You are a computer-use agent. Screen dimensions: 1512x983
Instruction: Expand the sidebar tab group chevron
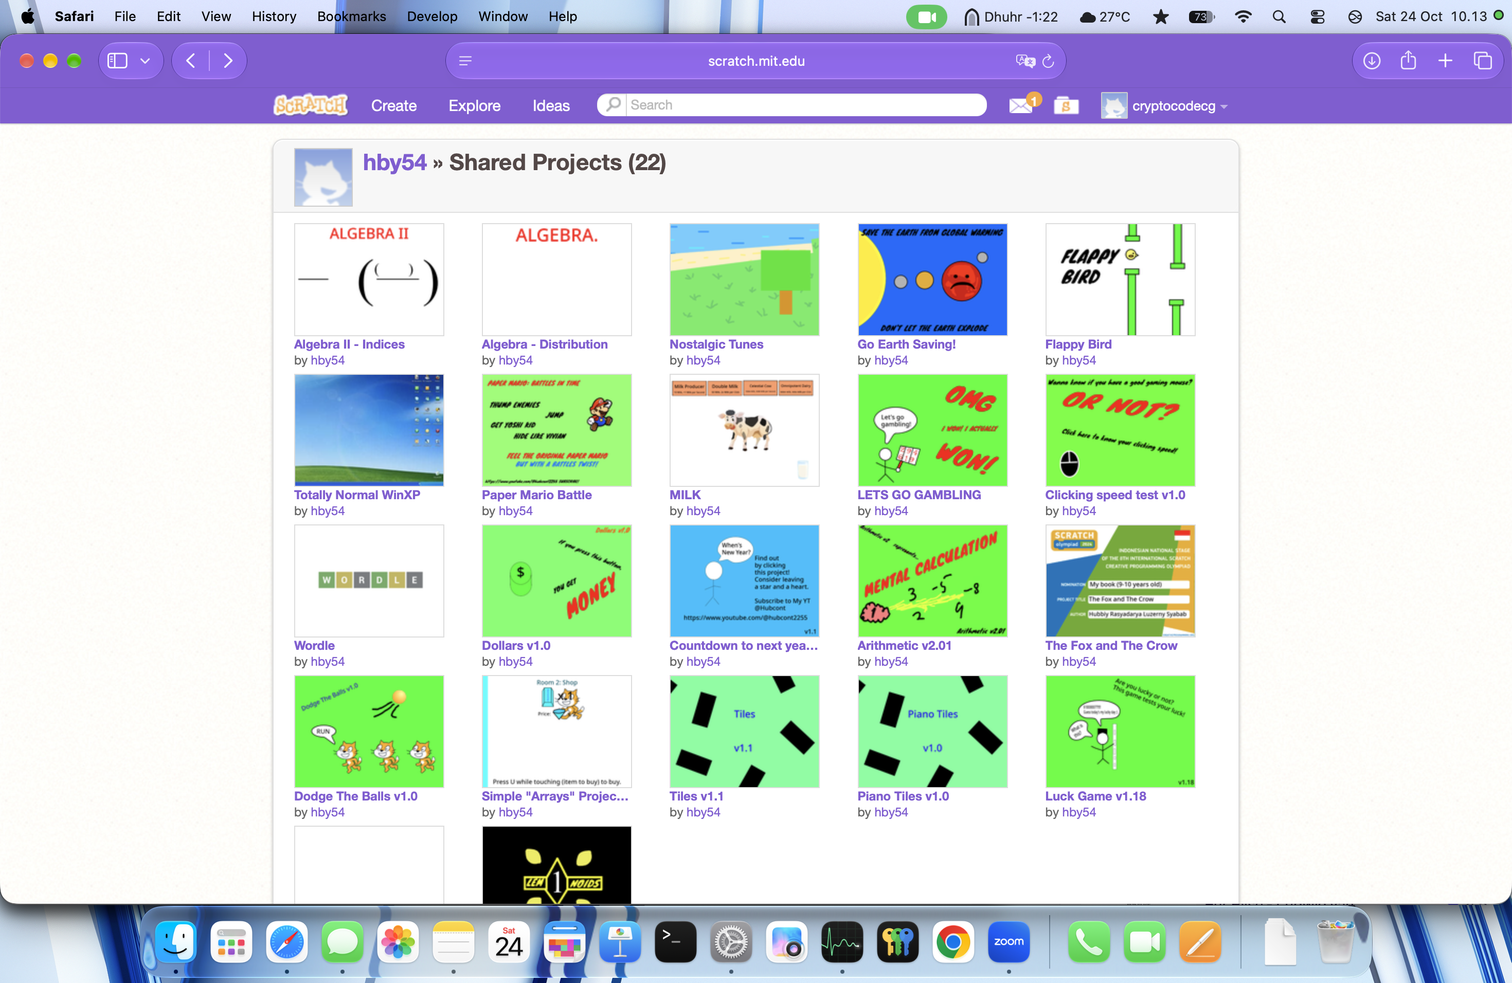tap(145, 61)
